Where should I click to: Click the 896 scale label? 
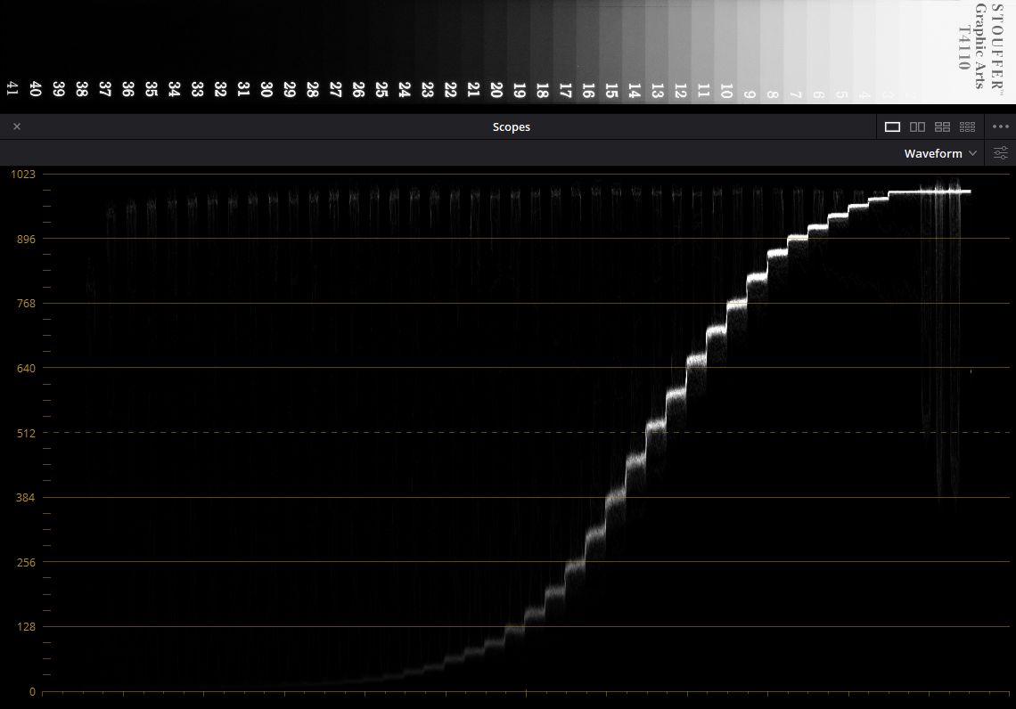26,239
